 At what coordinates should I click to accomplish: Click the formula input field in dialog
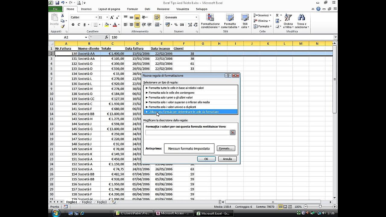pos(188,133)
